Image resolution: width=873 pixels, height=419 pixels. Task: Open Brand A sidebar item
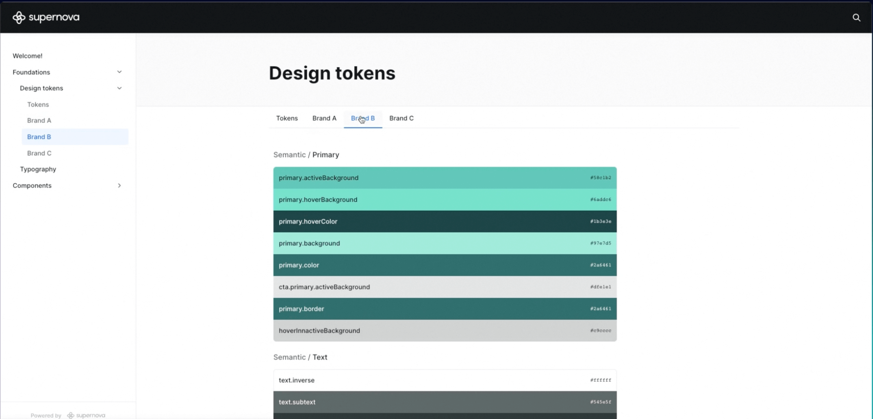pos(39,120)
